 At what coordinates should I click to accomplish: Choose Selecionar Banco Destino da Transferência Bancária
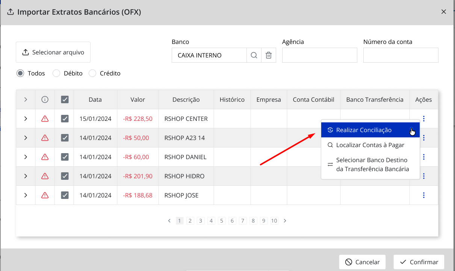(370, 164)
